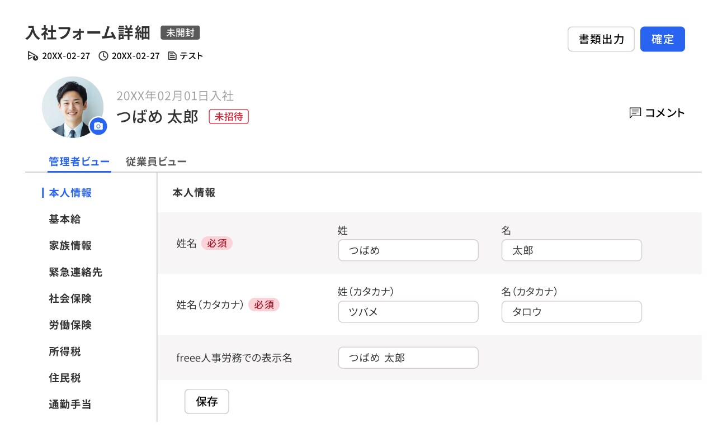Screen dimensions: 727x447
Task: Save the form with 保存 button
Action: [x=206, y=402]
